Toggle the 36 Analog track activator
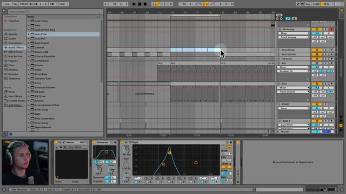 317,29
